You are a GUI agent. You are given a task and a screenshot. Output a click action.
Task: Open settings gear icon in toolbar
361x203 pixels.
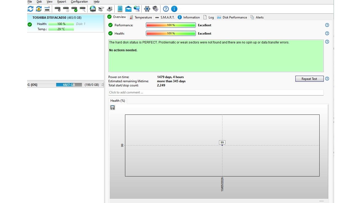click(147, 9)
